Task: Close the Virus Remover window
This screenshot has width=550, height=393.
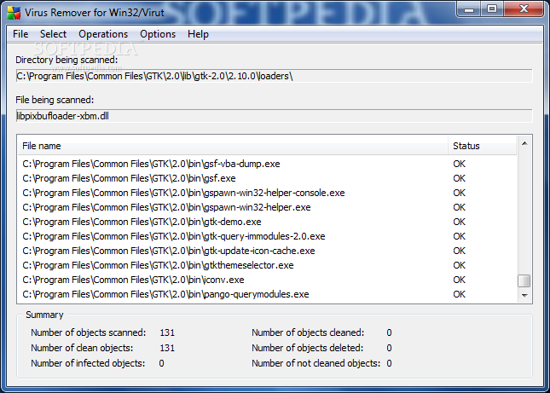Action: coord(524,9)
